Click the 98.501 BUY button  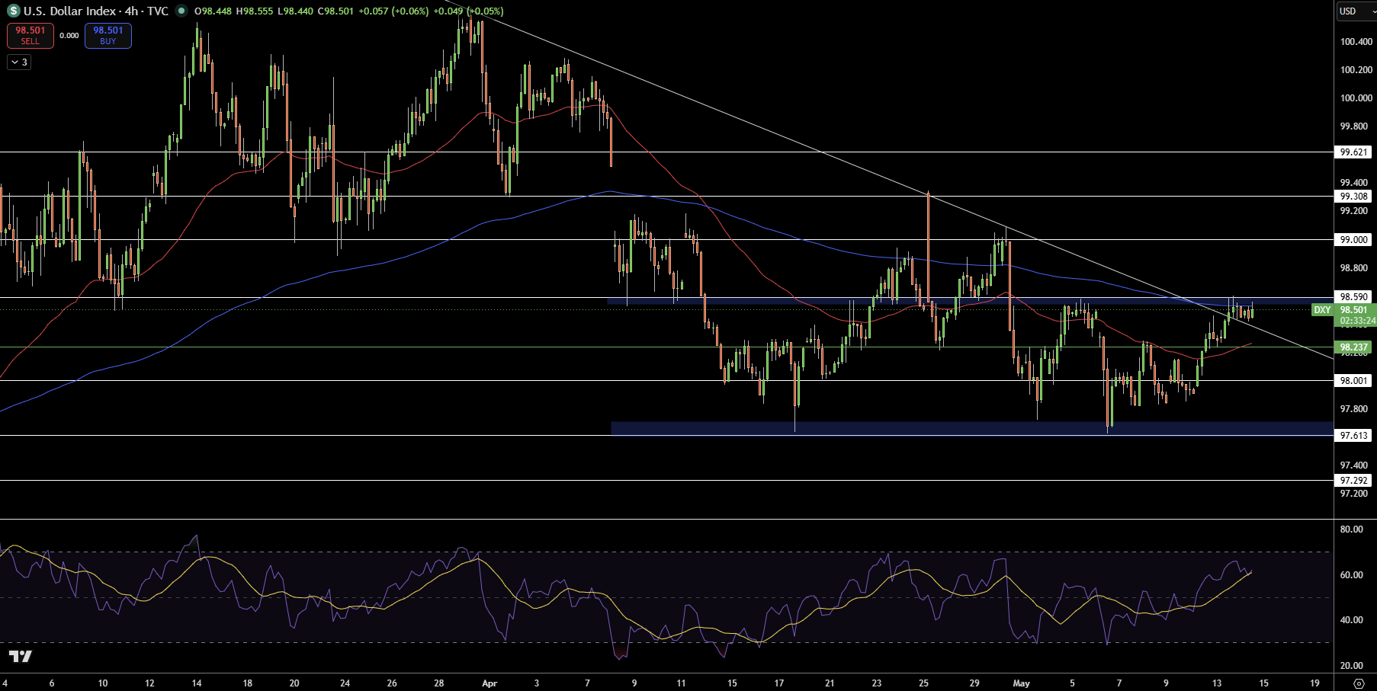pos(108,35)
